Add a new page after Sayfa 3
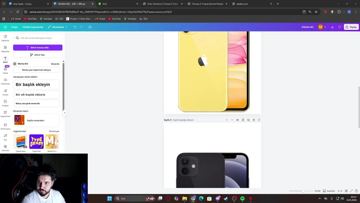 [259, 120]
